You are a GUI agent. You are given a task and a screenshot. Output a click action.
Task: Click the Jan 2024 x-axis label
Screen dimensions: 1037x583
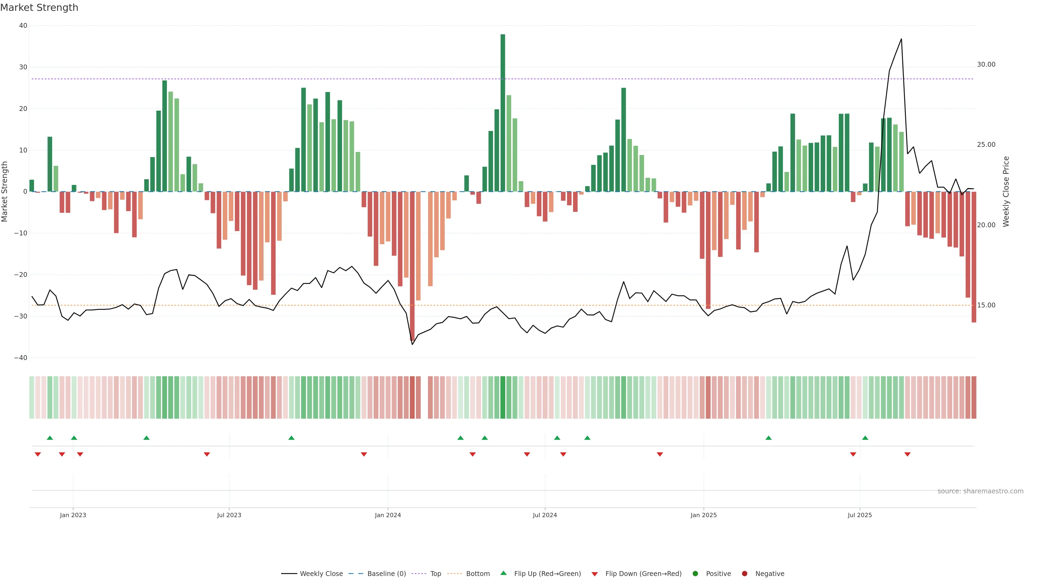pos(388,516)
